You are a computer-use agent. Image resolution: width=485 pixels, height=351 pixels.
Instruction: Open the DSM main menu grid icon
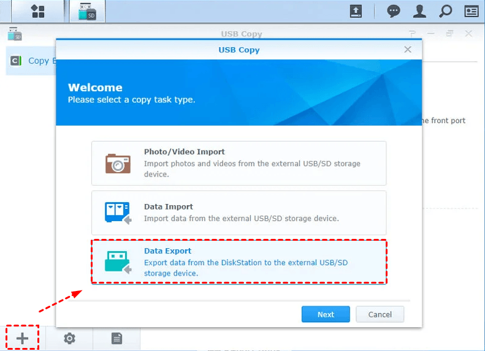pyautogui.click(x=38, y=12)
